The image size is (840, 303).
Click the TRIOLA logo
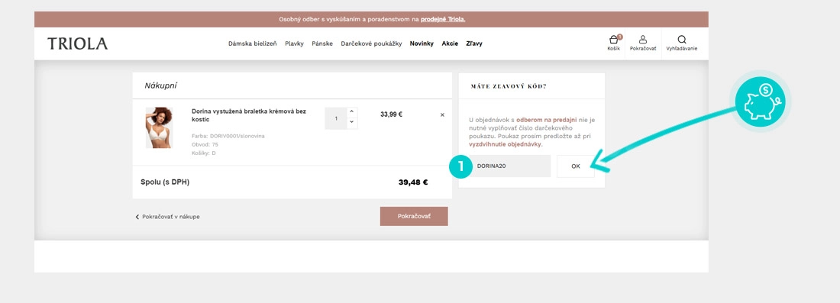pos(78,44)
